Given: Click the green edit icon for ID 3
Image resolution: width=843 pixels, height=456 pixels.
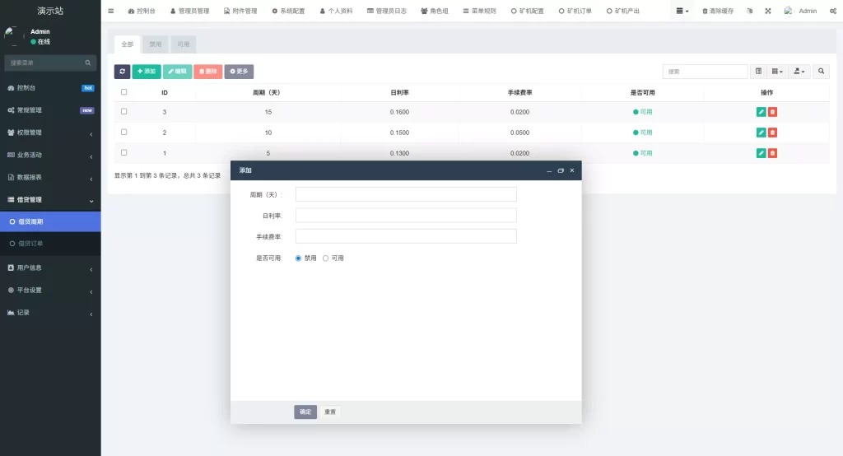Looking at the screenshot, I should pyautogui.click(x=761, y=112).
